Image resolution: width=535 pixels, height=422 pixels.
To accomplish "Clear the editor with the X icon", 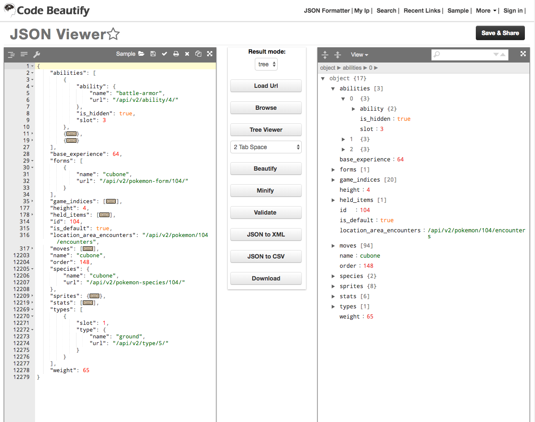I will (187, 54).
